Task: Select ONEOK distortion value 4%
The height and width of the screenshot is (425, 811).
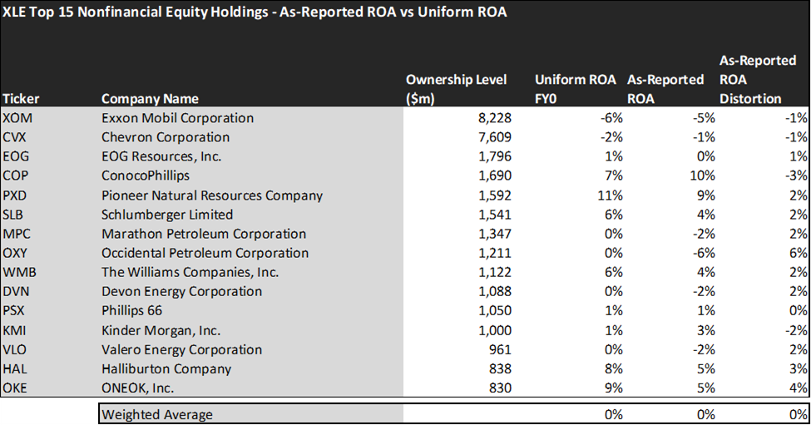Action: coord(799,388)
